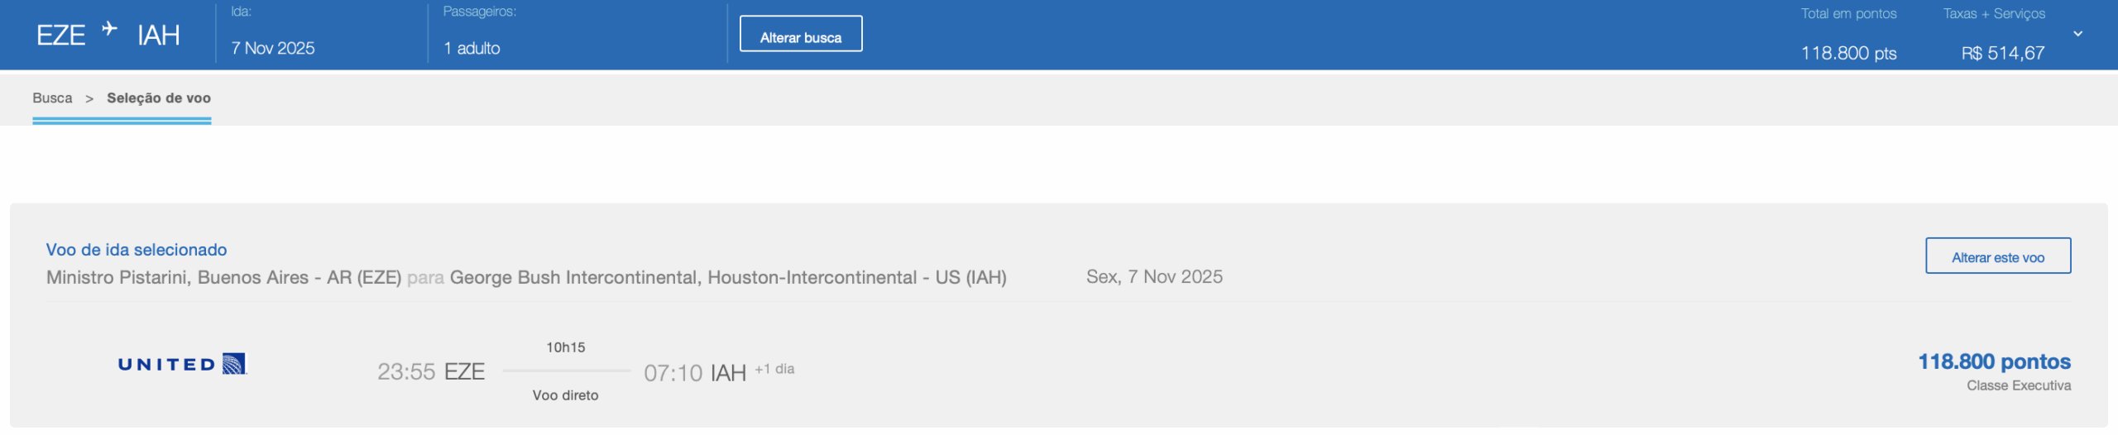This screenshot has height=435, width=2118.
Task: Click the departure date 7 Nov 2025 in header
Action: pyautogui.click(x=273, y=49)
